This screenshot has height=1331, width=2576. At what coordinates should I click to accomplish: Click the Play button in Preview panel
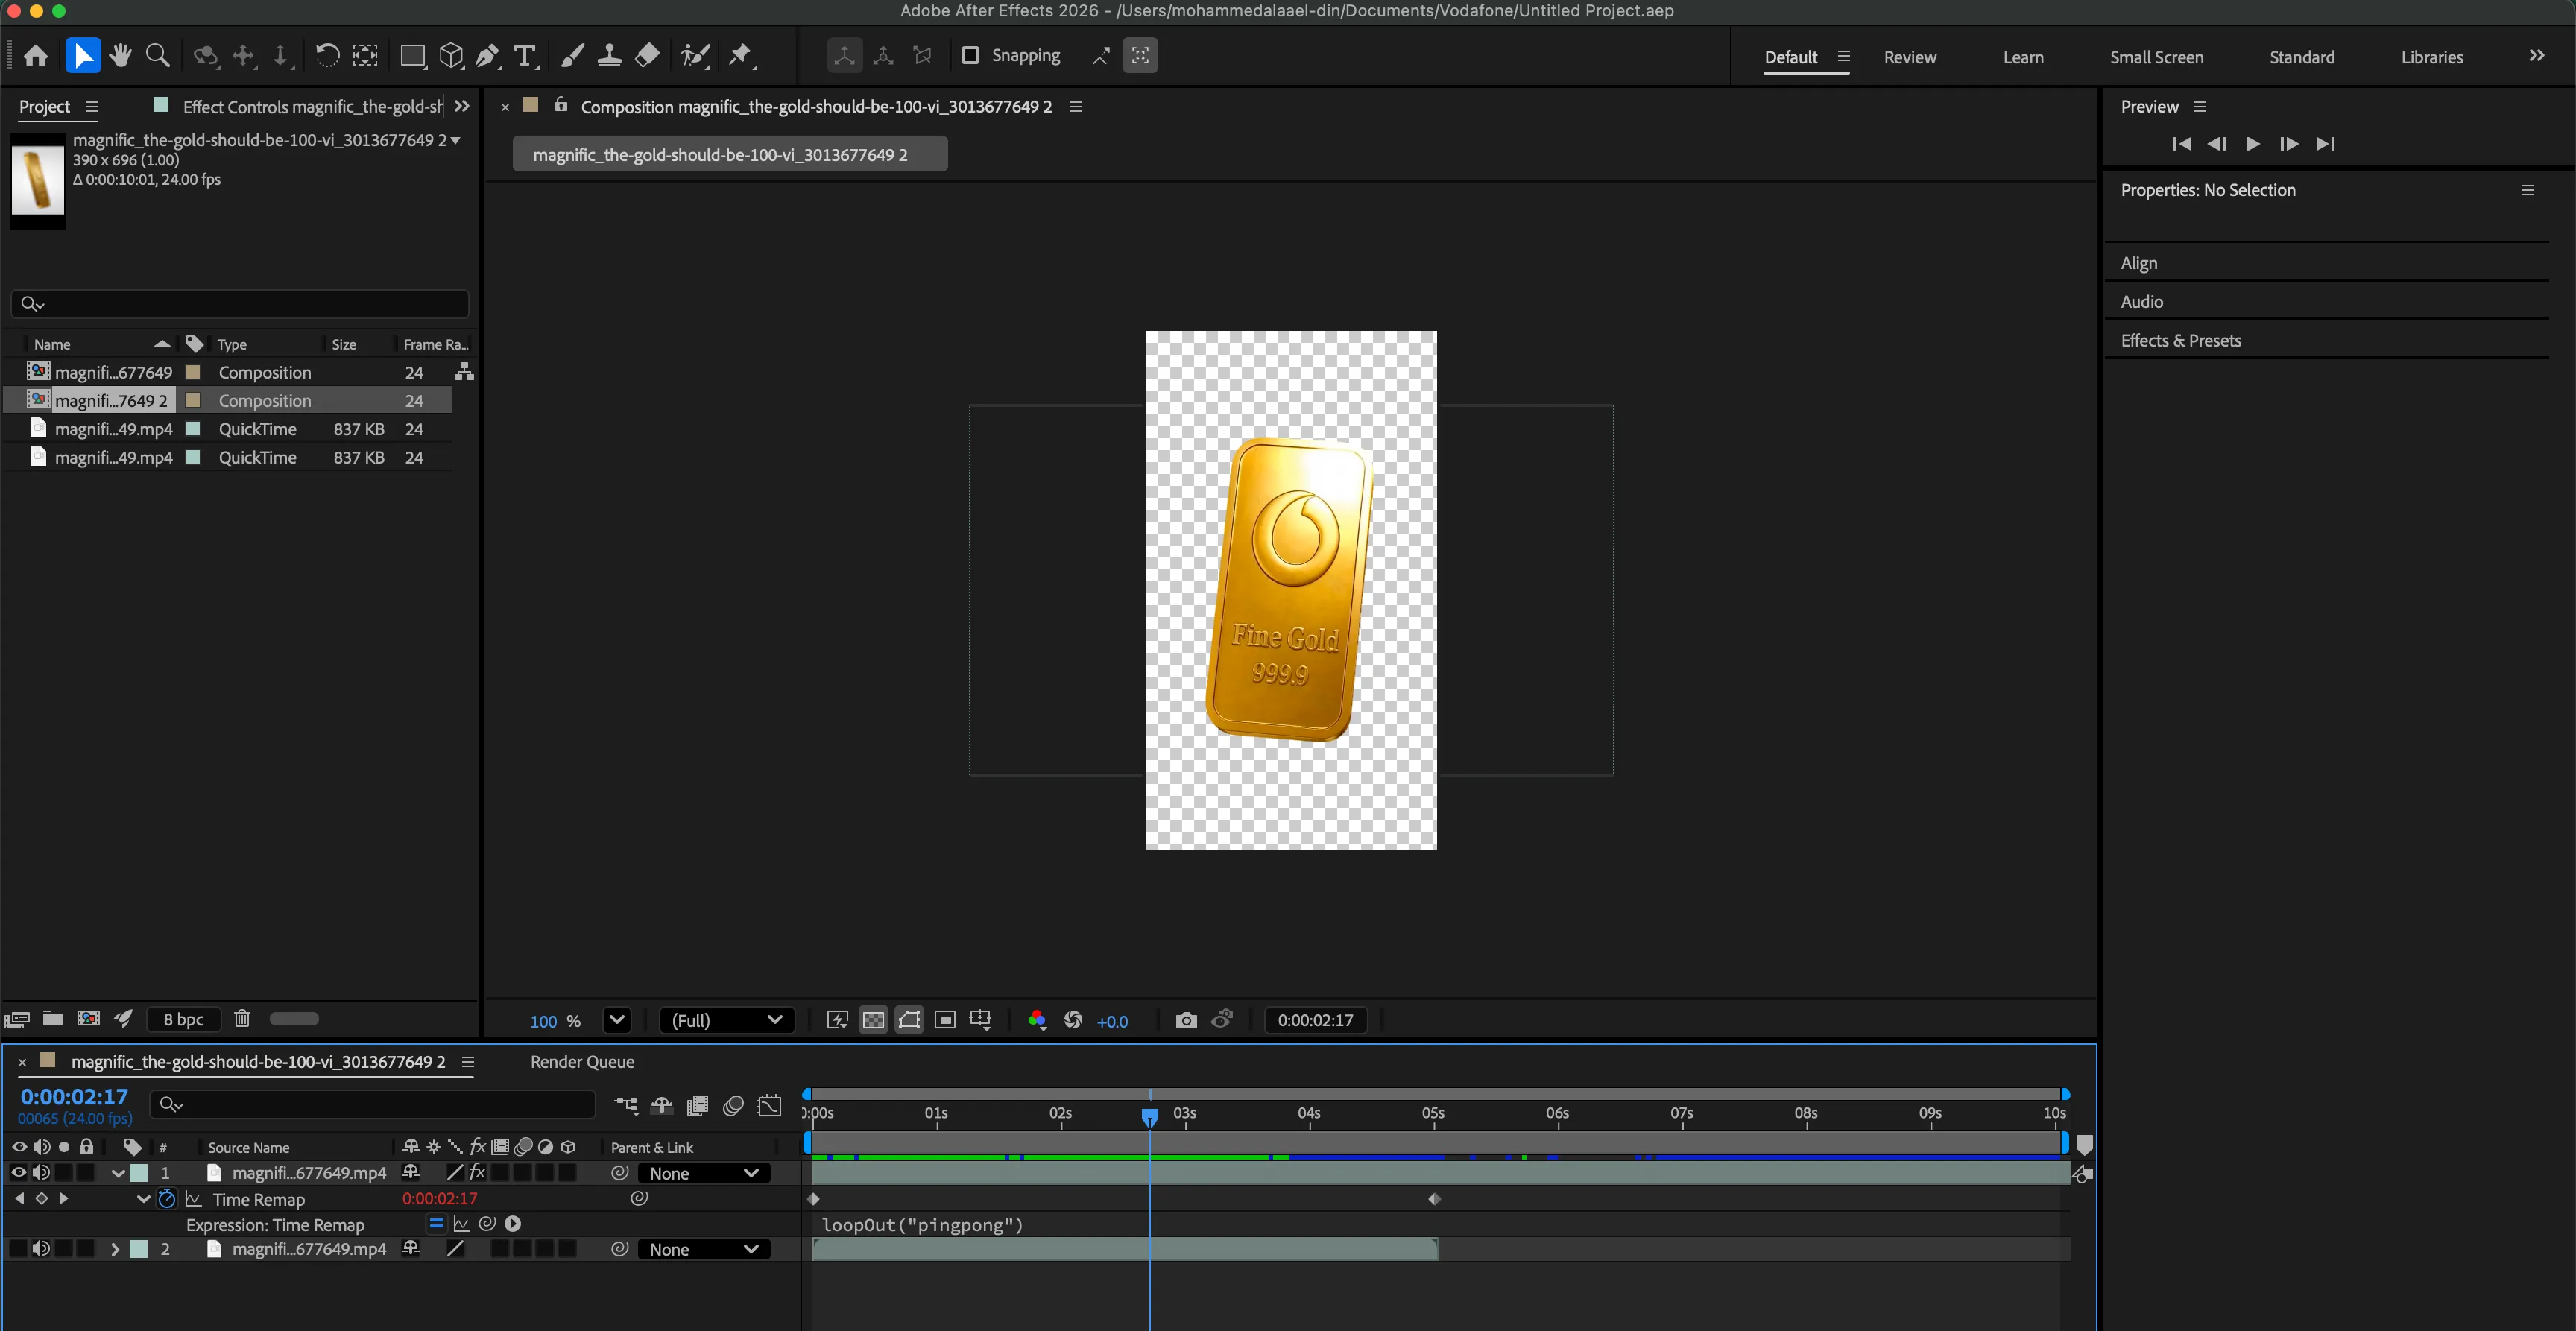[x=2252, y=144]
